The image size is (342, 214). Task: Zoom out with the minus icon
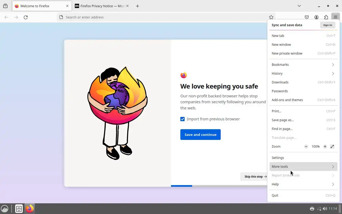pos(306,146)
